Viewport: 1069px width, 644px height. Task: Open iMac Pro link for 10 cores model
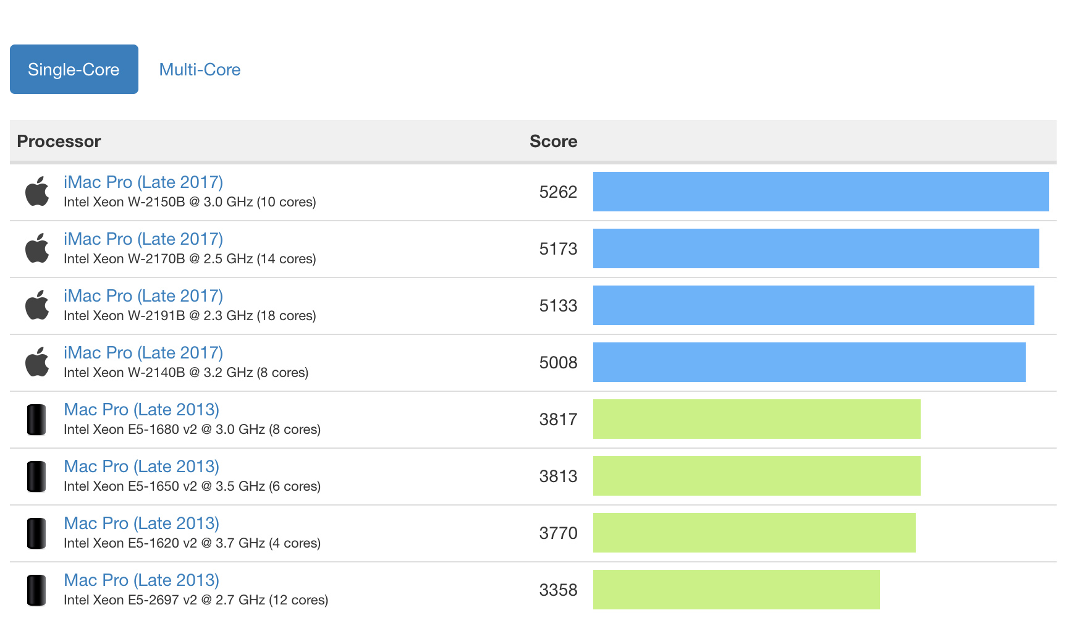(x=143, y=182)
